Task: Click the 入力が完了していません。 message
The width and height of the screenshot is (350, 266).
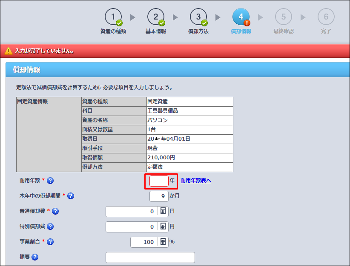Action: click(44, 51)
